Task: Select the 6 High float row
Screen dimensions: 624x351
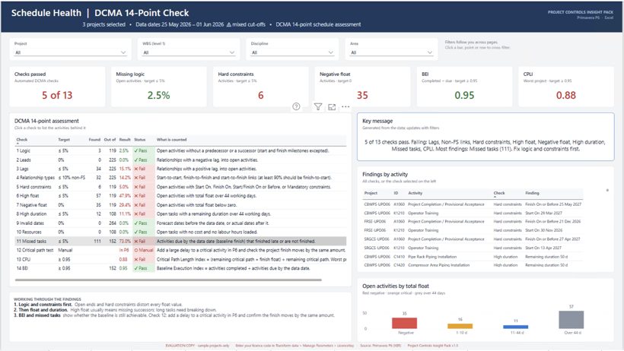Action: [180, 195]
